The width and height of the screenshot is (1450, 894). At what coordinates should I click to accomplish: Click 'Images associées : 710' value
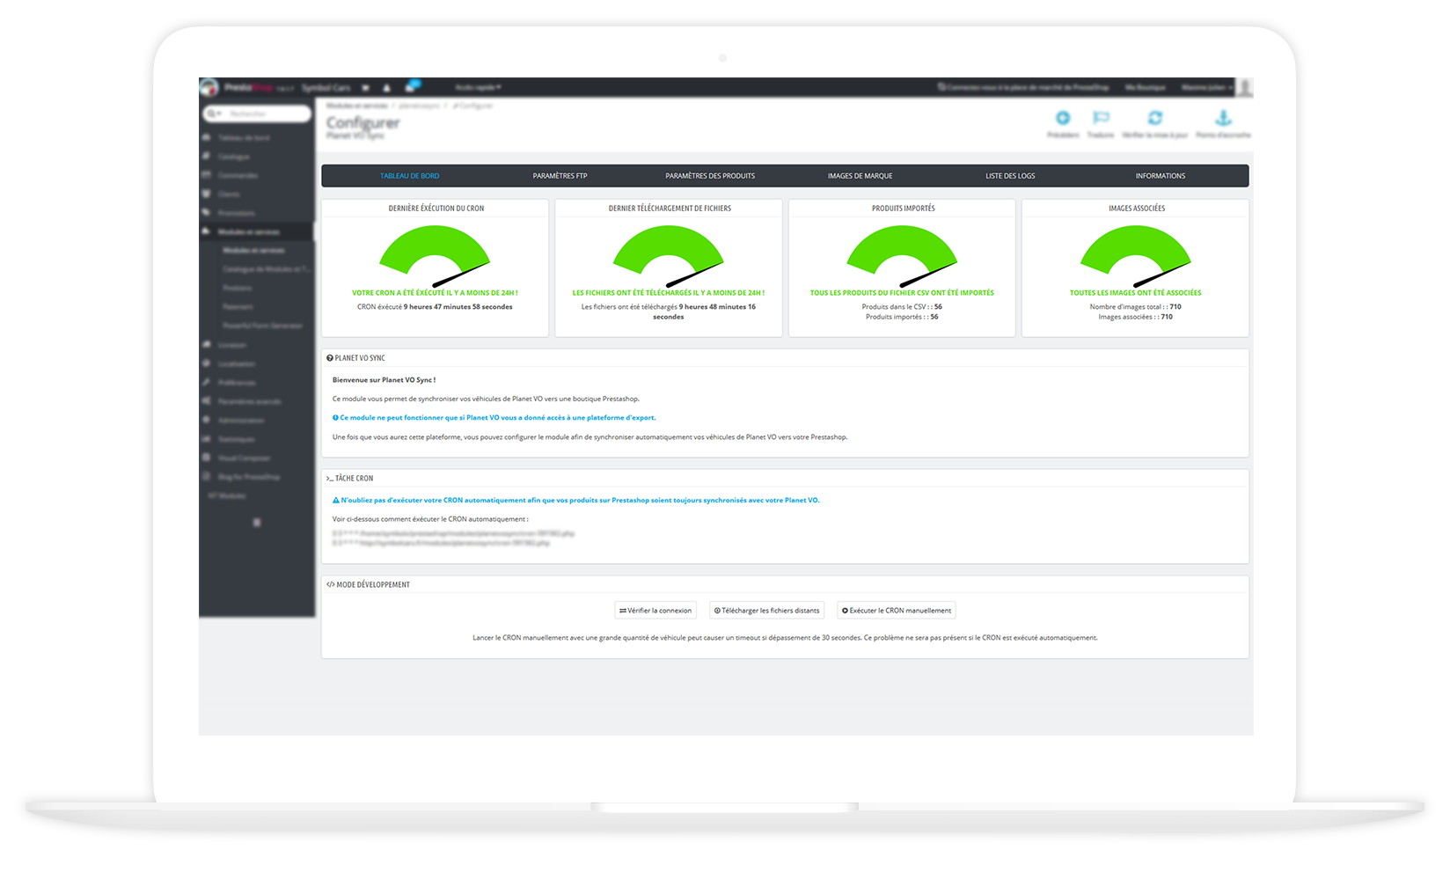tap(1135, 317)
